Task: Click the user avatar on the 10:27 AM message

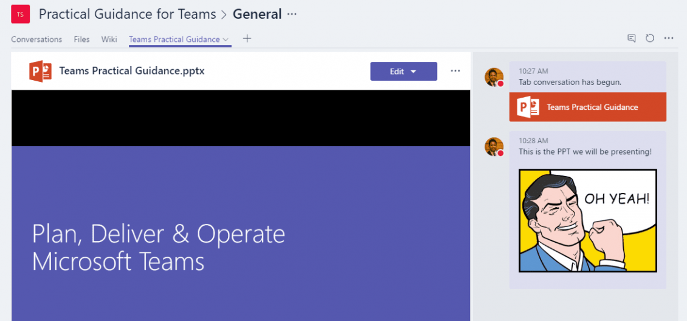Action: pos(494,77)
